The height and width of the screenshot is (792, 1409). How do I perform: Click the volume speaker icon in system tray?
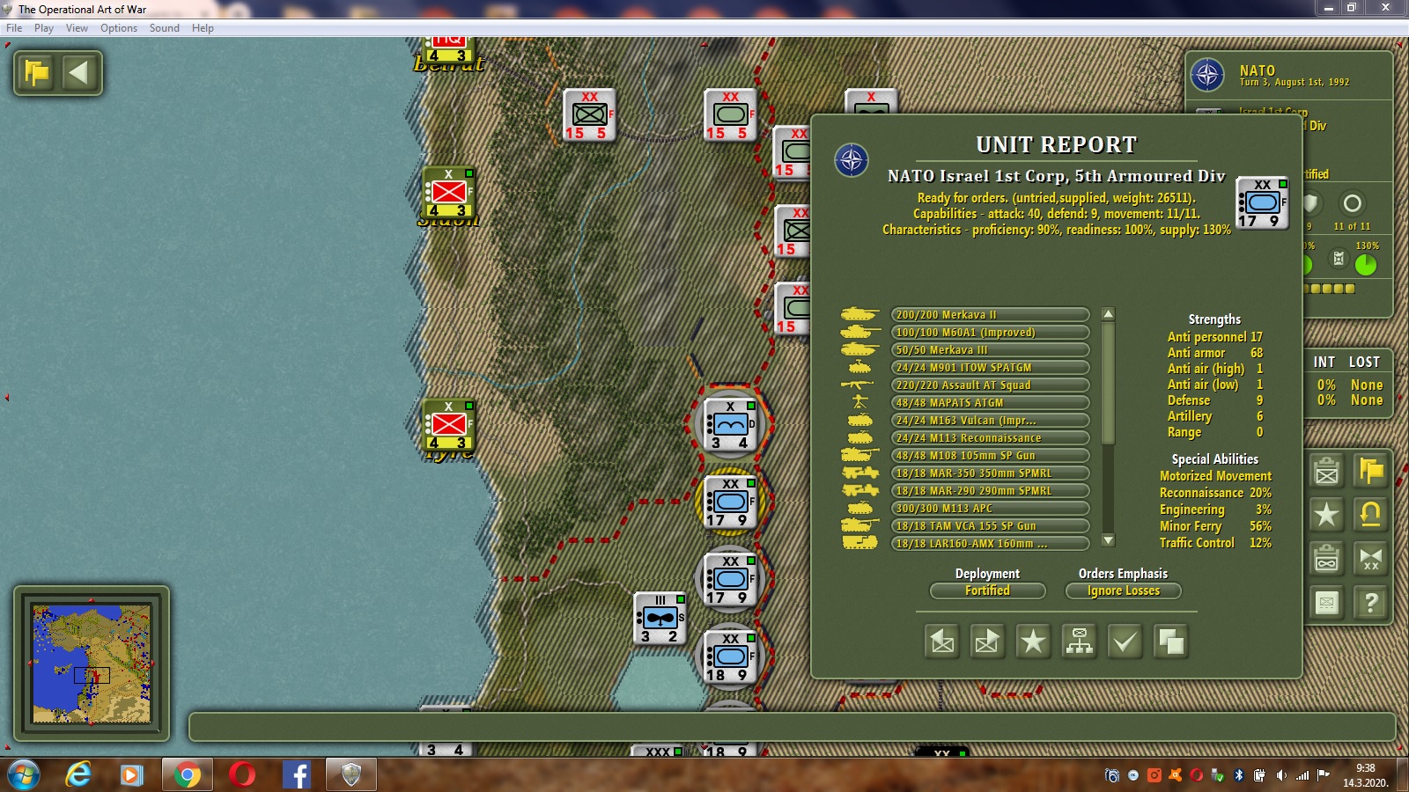click(x=1281, y=775)
